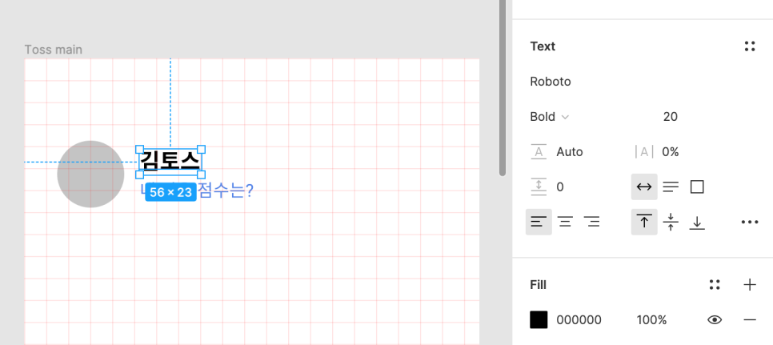The image size is (773, 345).
Task: Open type details ellipsis menu
Action: (749, 222)
